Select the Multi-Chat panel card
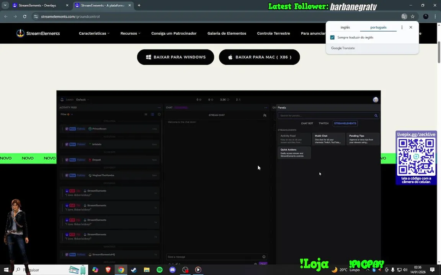 pyautogui.click(x=328, y=139)
